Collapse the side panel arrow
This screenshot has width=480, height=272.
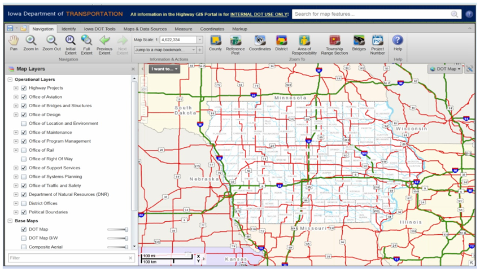point(142,69)
